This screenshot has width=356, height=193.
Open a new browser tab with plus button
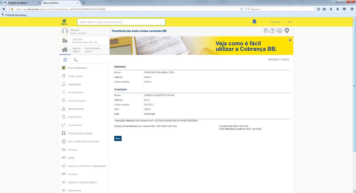(x=84, y=3)
